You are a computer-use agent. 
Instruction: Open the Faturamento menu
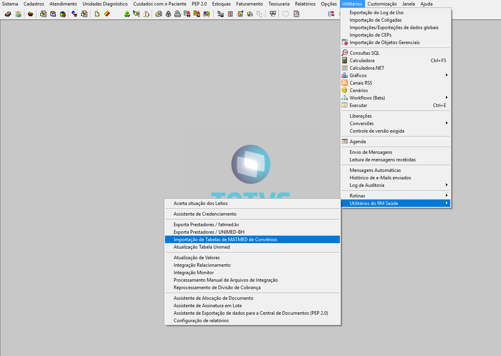point(250,4)
